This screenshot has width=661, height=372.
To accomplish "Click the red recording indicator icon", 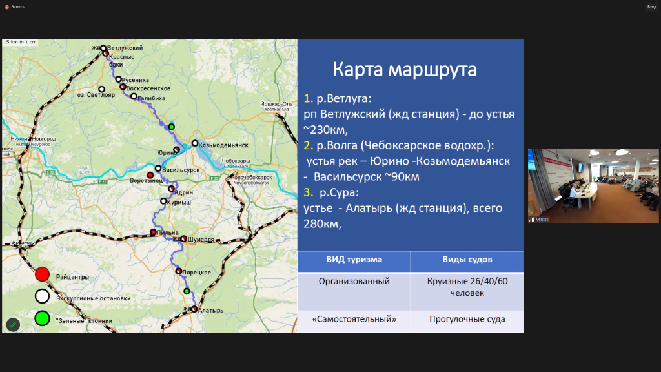I will coord(6,7).
